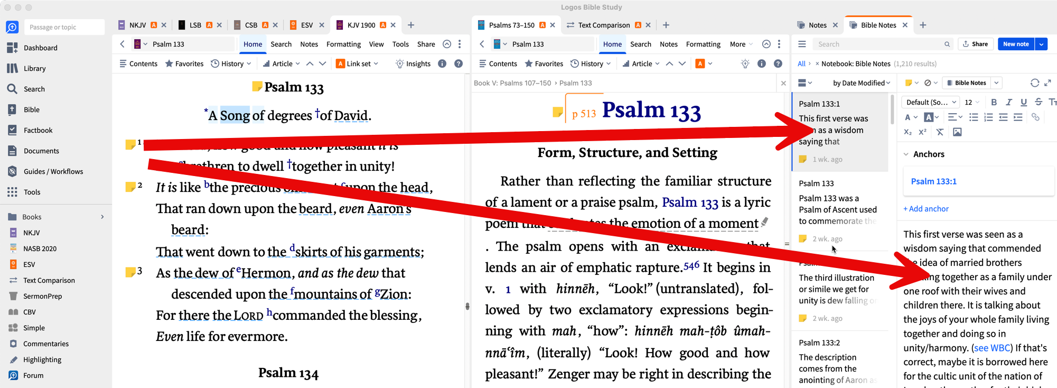
Task: Click the note marker beside verse 2
Action: [130, 187]
